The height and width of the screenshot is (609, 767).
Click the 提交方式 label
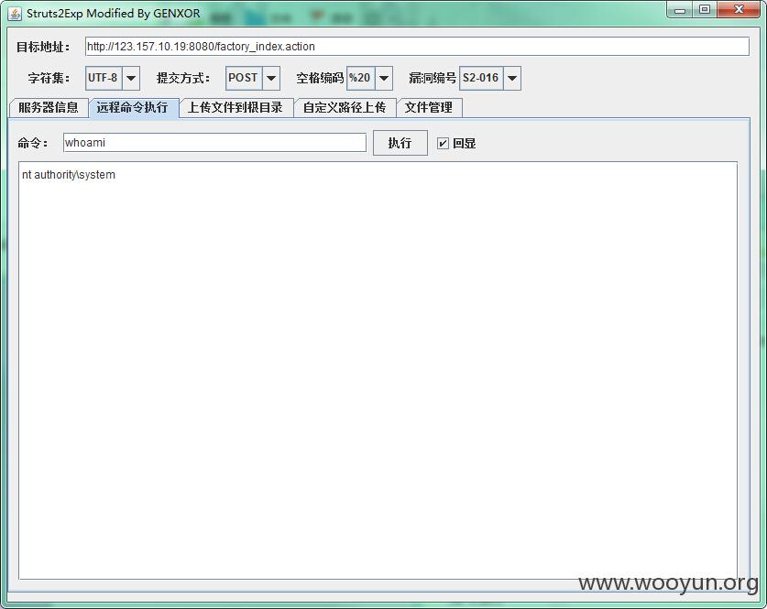click(183, 78)
